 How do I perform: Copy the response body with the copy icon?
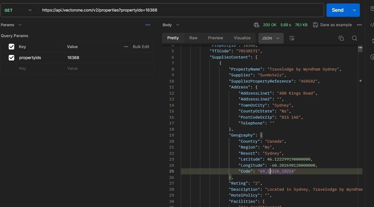click(341, 38)
